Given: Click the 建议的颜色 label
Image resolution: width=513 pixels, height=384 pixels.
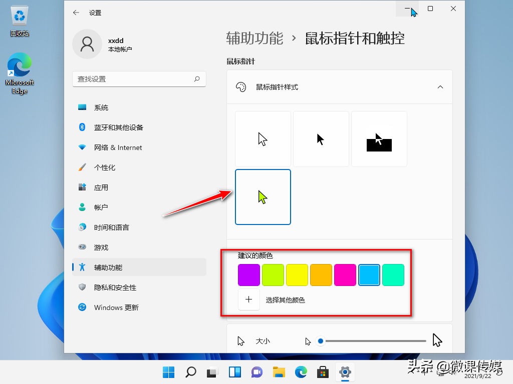Looking at the screenshot, I should (x=255, y=255).
